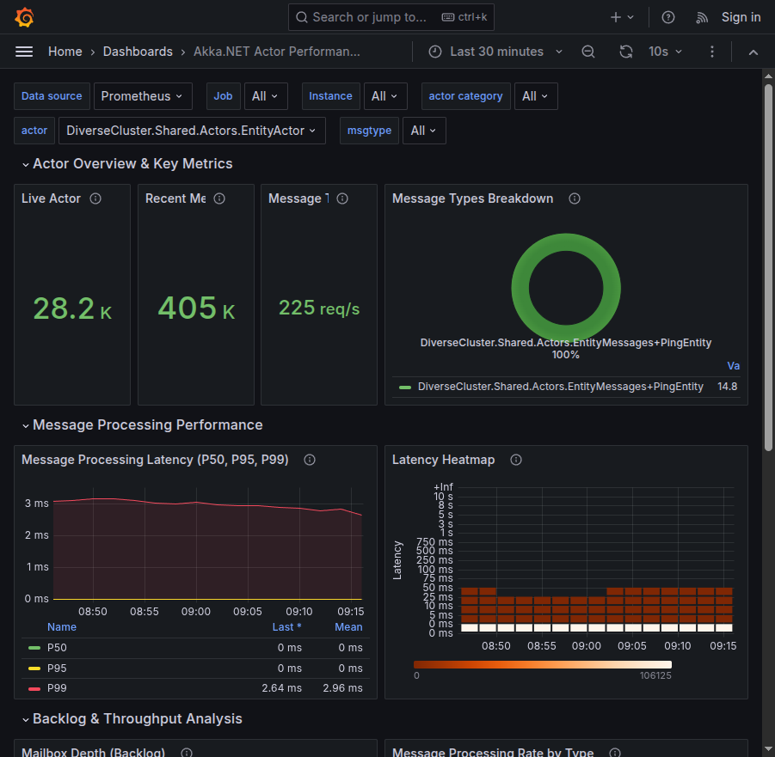Open the Last 30 minutes time picker
The width and height of the screenshot is (775, 757).
tap(495, 52)
